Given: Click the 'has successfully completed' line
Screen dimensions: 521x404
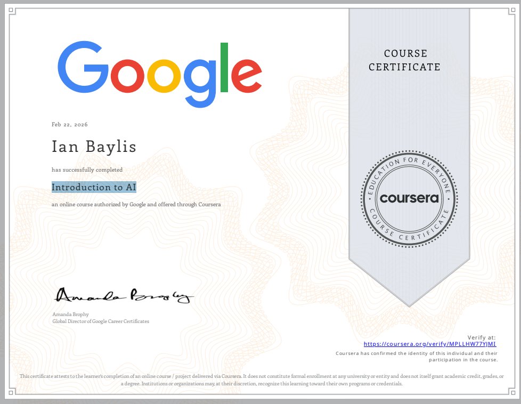Looking at the screenshot, I should click(x=87, y=169).
